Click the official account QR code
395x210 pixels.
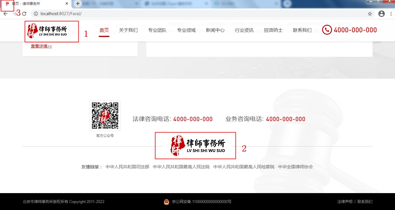coord(105,116)
